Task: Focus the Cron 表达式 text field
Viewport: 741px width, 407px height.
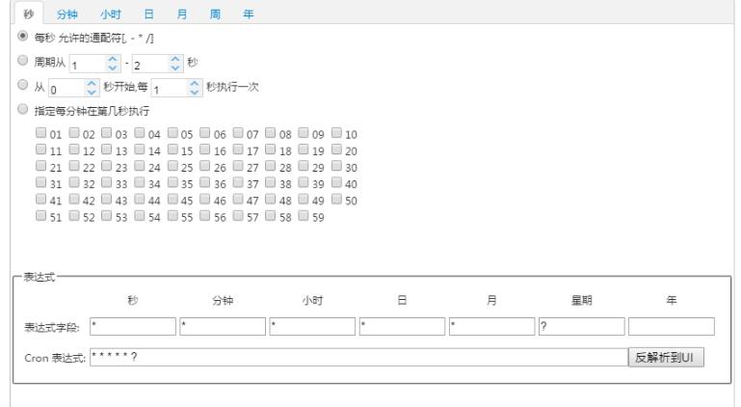Action: (358, 357)
